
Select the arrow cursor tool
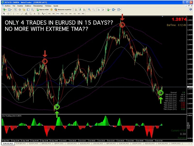click(4, 14)
